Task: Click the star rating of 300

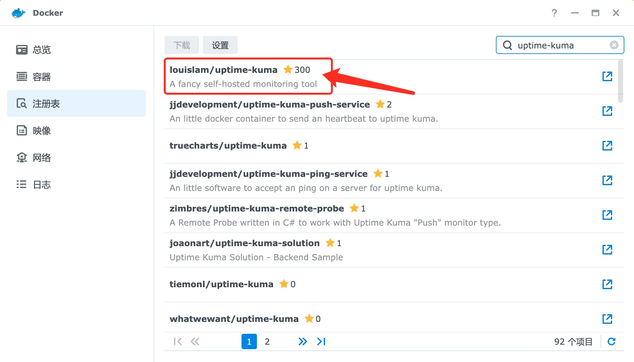Action: tap(297, 70)
